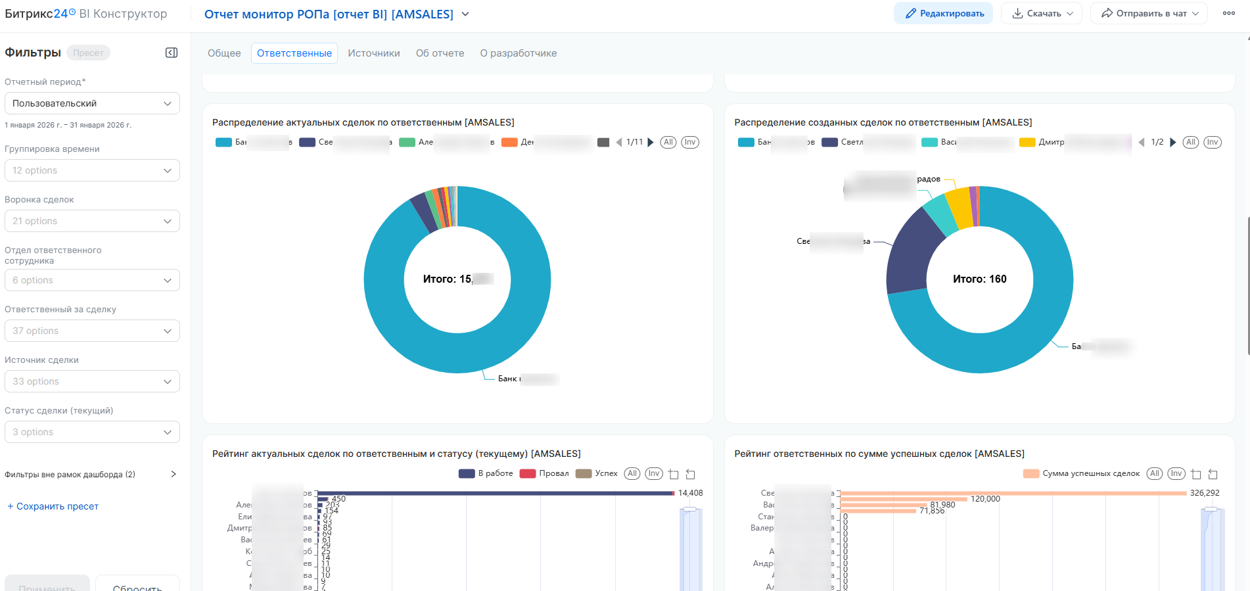Viewport: 1250px width, 591px height.
Task: Click the pencil Edit button
Action: (944, 13)
